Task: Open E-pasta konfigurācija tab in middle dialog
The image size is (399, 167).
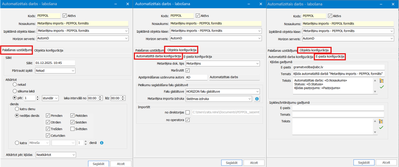Action: (x=197, y=57)
